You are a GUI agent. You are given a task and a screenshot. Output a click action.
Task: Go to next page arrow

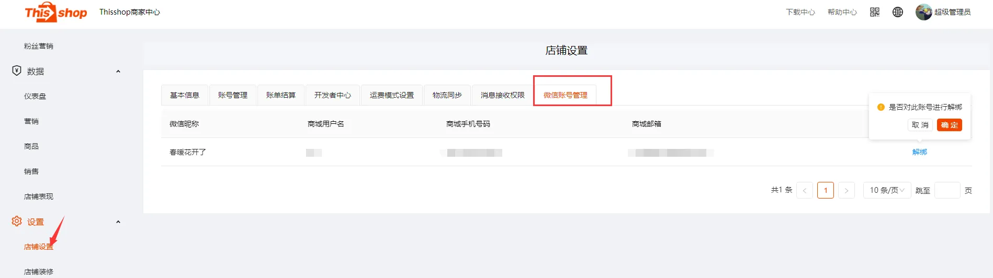(847, 190)
